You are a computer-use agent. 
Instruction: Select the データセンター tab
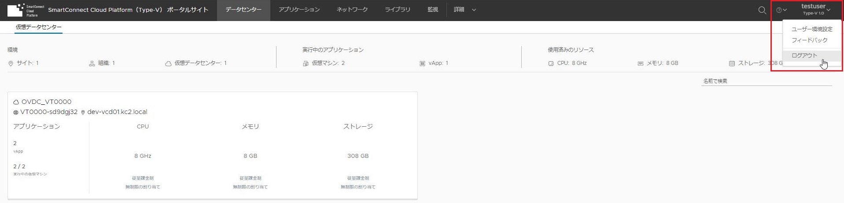pyautogui.click(x=243, y=10)
